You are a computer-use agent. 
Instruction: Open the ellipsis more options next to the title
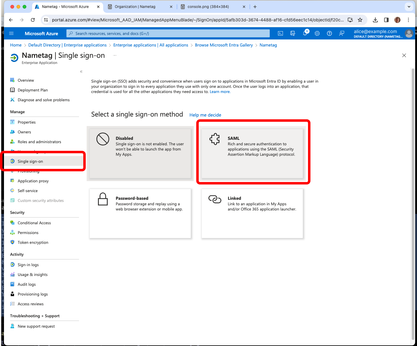115,55
